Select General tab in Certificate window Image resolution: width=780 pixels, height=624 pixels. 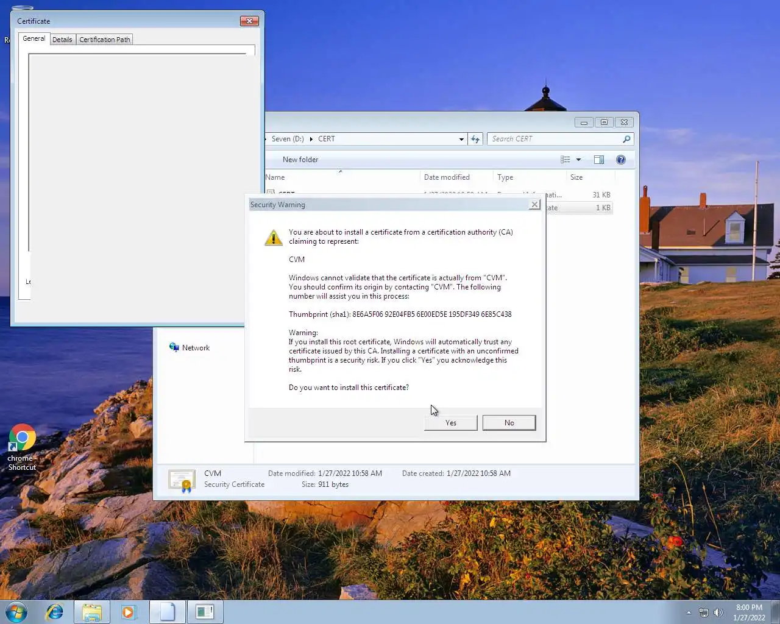click(34, 38)
